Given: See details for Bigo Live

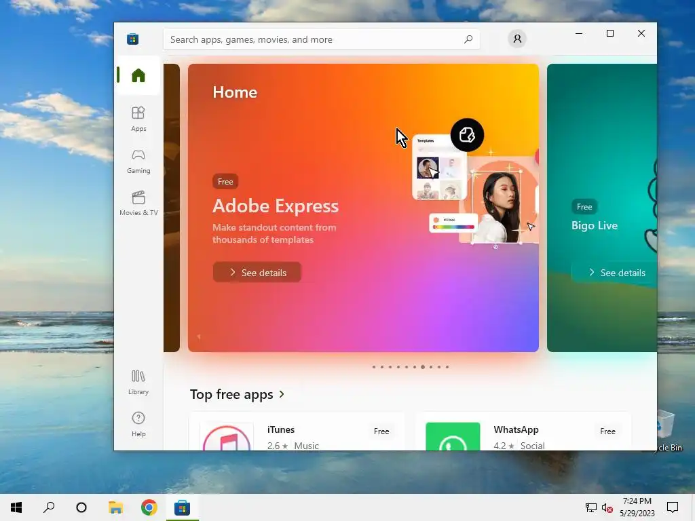Looking at the screenshot, I should [616, 273].
